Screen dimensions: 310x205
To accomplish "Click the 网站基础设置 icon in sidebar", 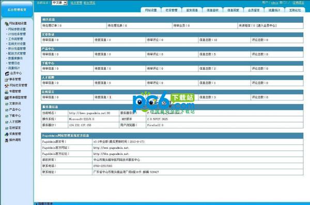I will pos(7,24).
